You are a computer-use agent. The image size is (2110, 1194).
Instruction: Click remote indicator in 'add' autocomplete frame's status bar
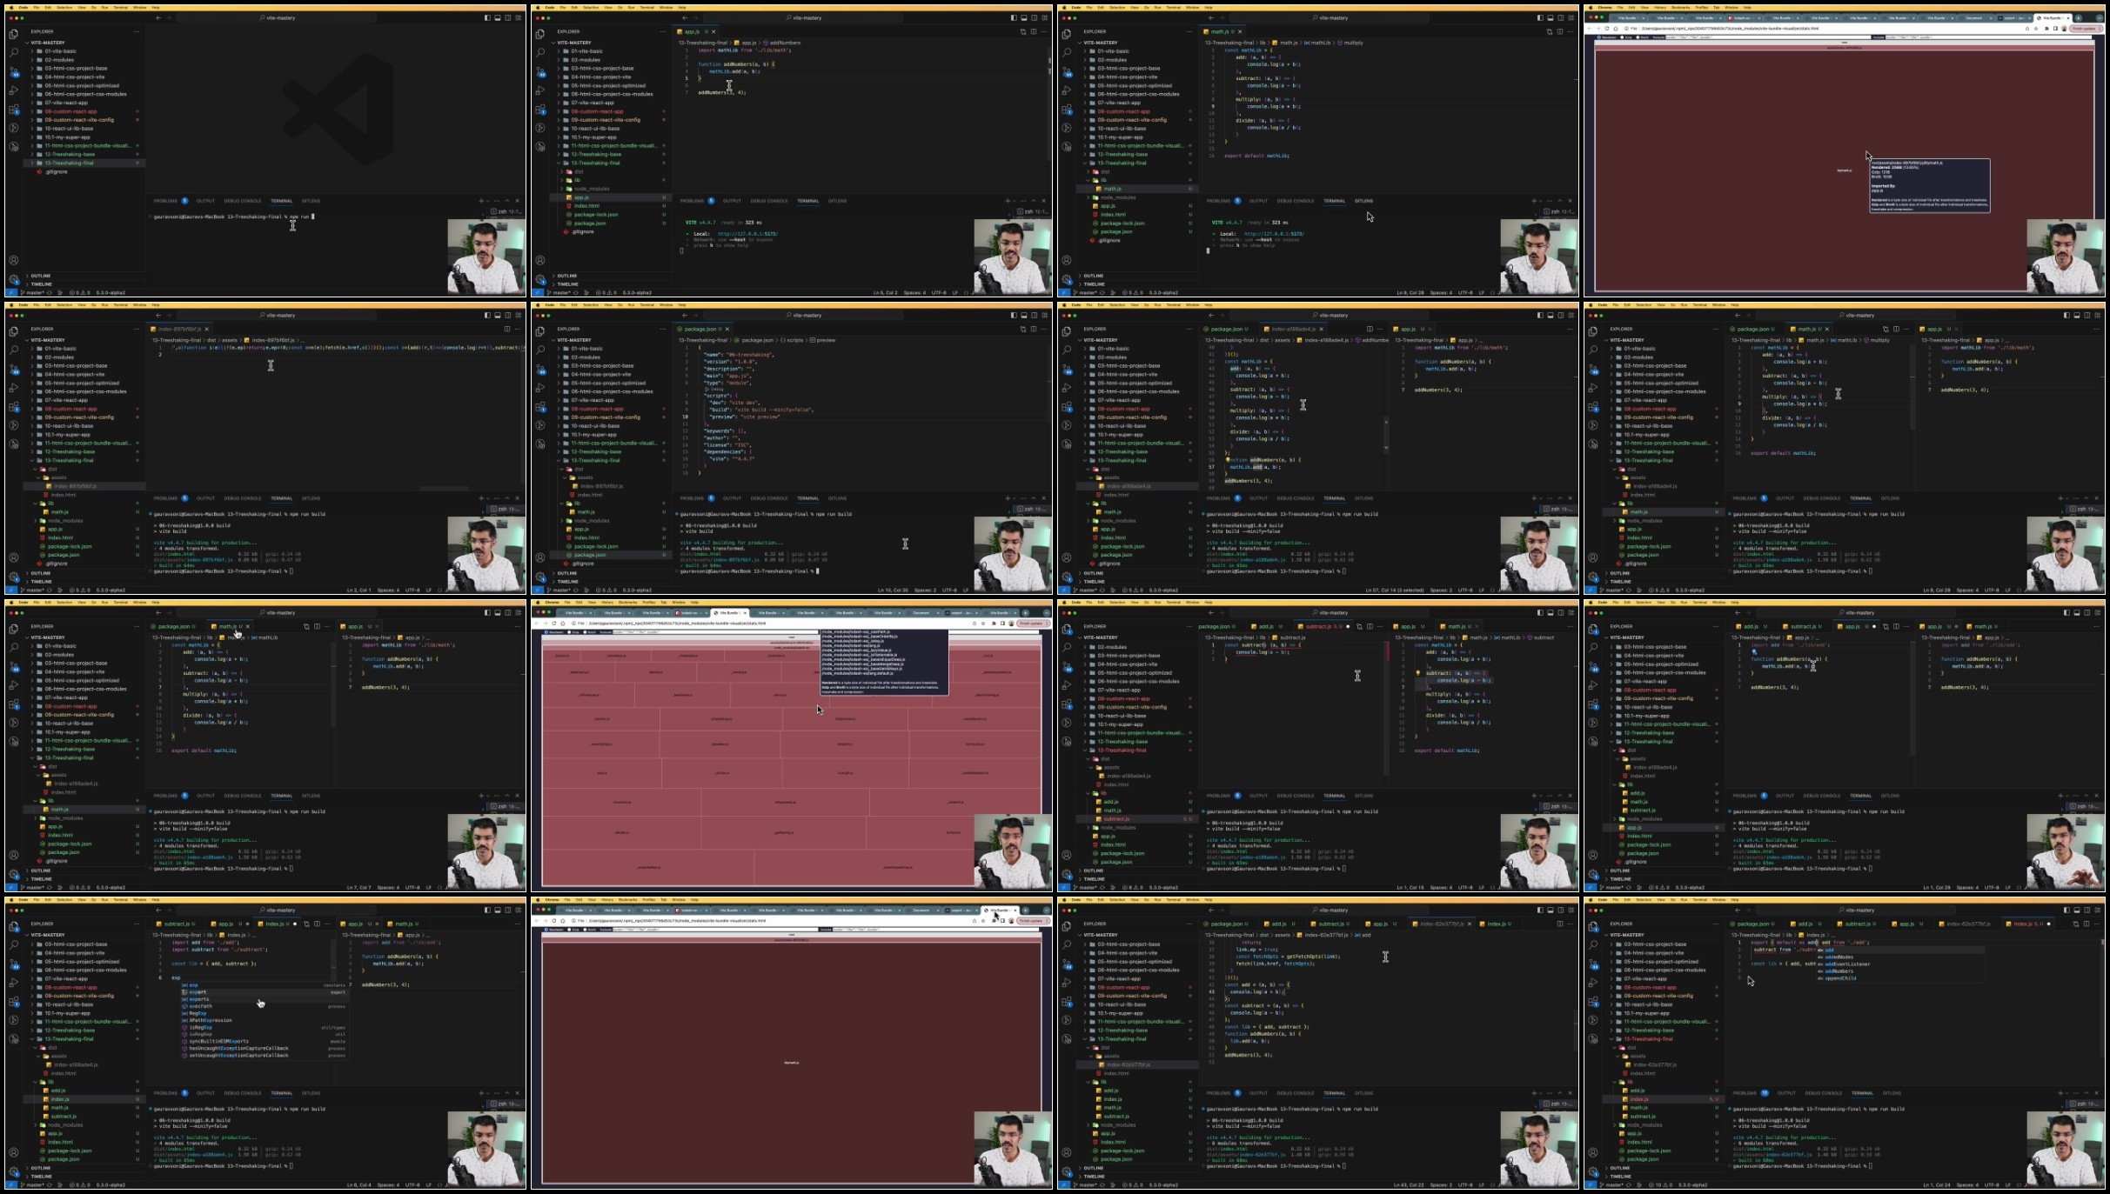tap(1591, 1184)
